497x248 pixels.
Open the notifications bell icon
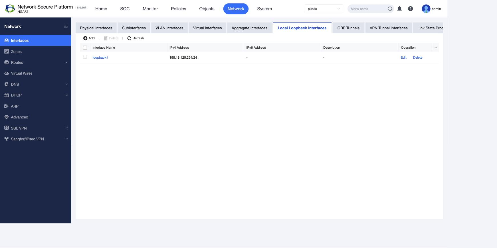coord(399,9)
